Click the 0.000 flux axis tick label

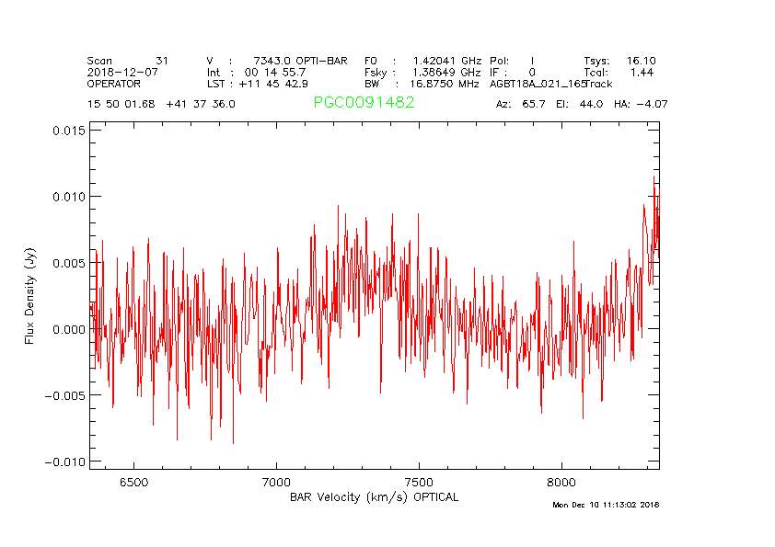coord(68,329)
